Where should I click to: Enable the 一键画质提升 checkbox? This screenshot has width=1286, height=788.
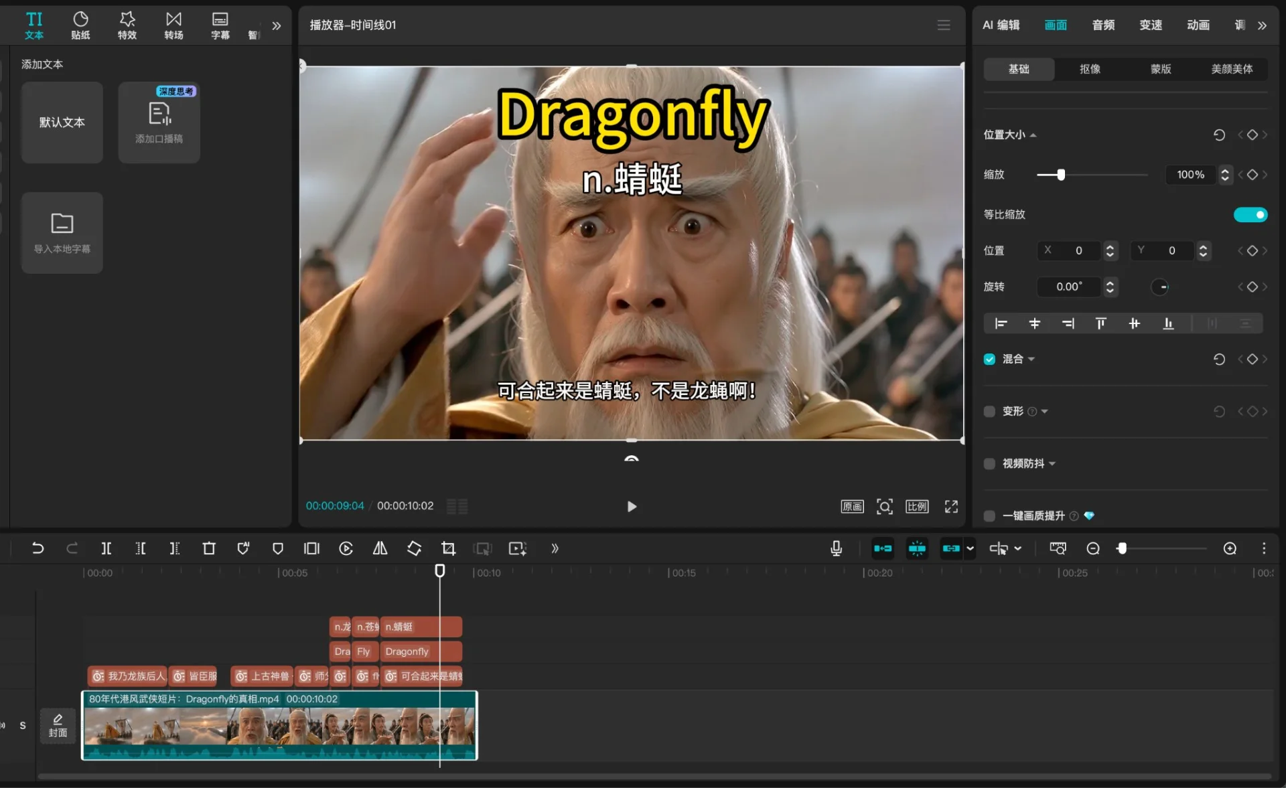(989, 516)
